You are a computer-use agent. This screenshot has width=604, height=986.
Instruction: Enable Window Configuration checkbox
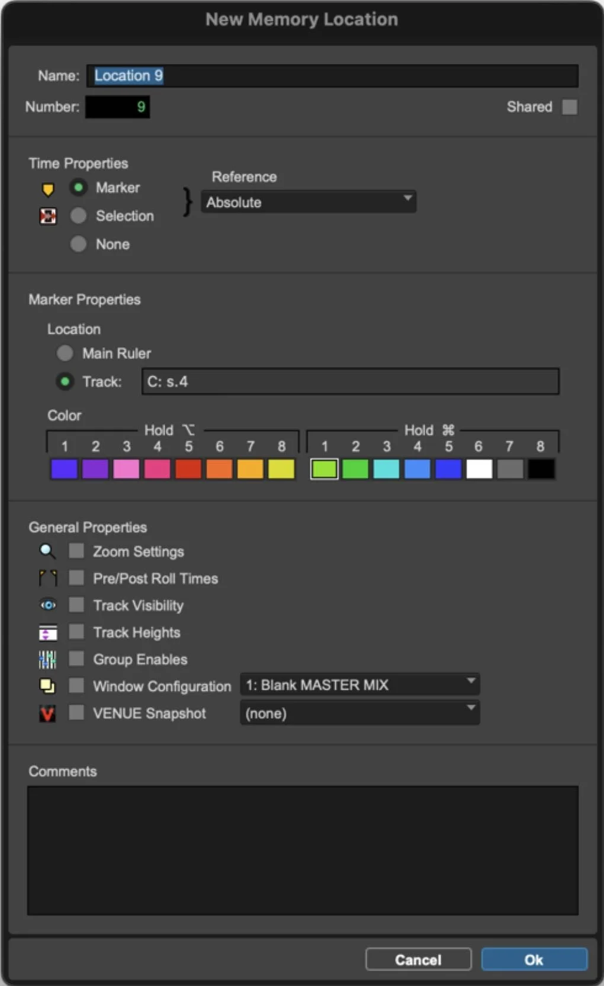coord(76,686)
